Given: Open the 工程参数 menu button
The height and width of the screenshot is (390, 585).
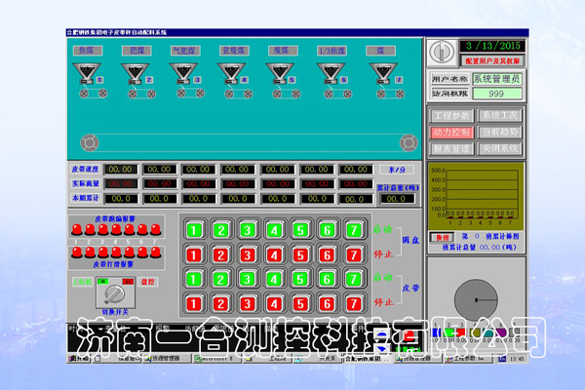Looking at the screenshot, I should coord(448,115).
